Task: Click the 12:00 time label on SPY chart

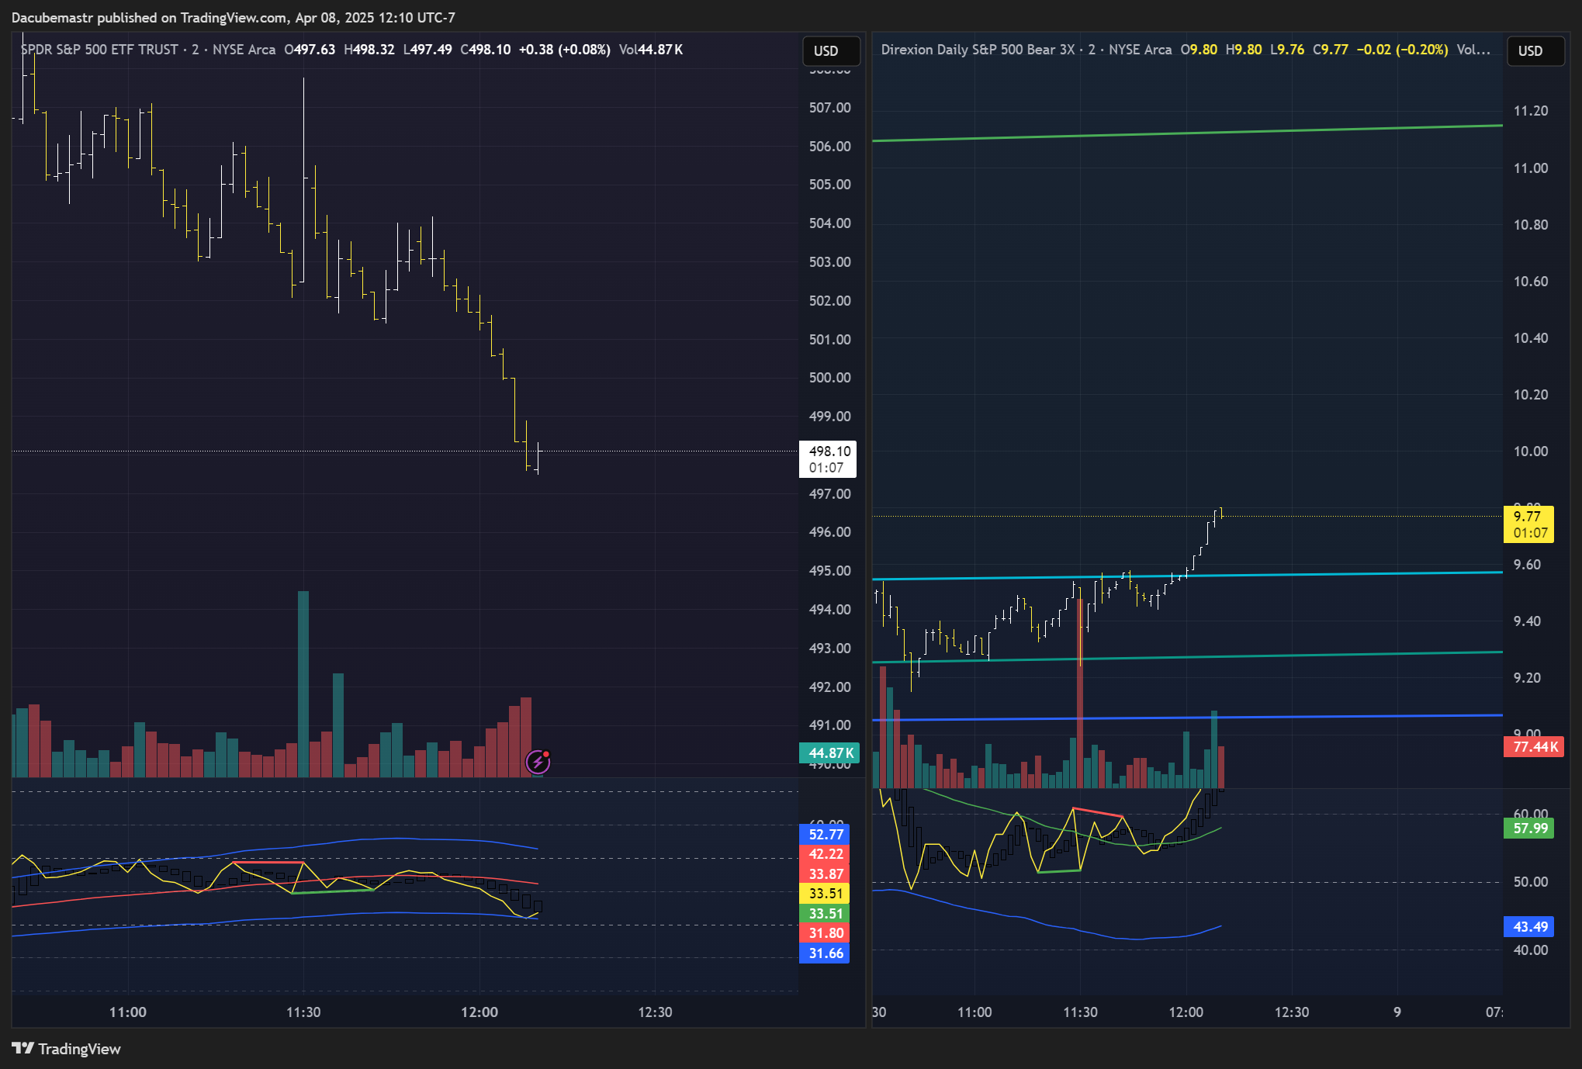Action: [x=479, y=1012]
